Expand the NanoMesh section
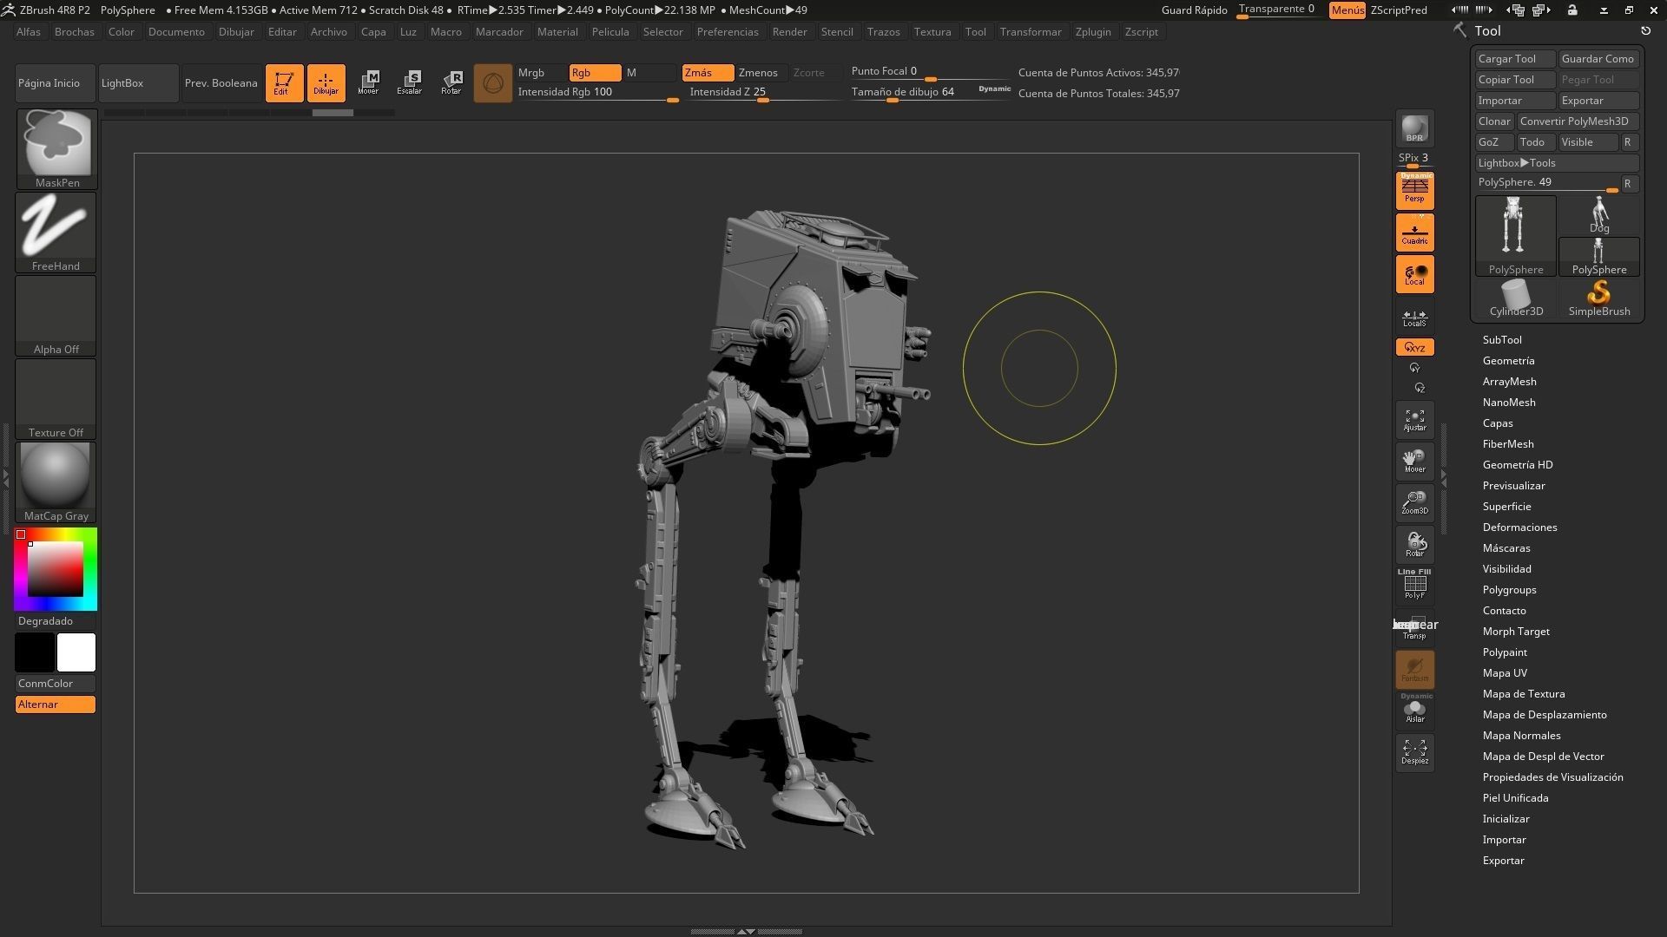Screen dimensions: 1667x937 [1509, 403]
